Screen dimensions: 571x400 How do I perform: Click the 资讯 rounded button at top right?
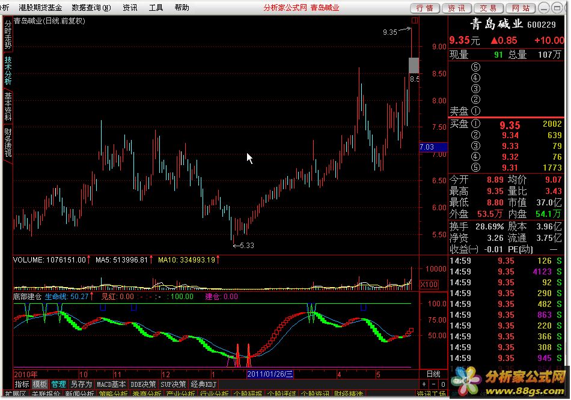(x=457, y=8)
